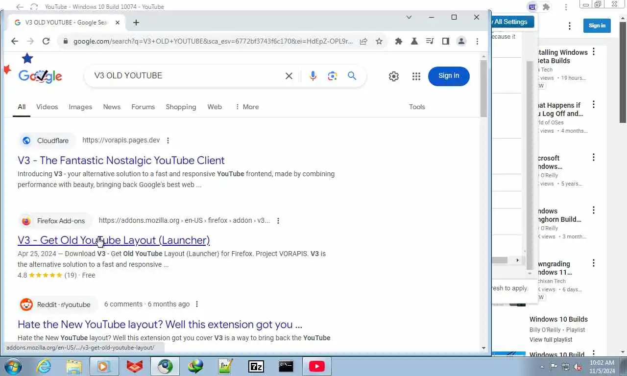
Task: Click the blue magnifier search icon
Action: pyautogui.click(x=352, y=76)
